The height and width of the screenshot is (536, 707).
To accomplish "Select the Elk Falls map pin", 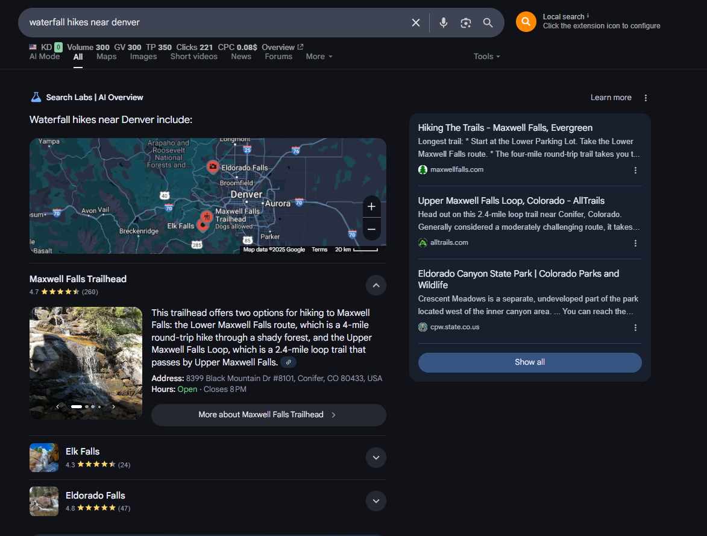I will [x=203, y=226].
